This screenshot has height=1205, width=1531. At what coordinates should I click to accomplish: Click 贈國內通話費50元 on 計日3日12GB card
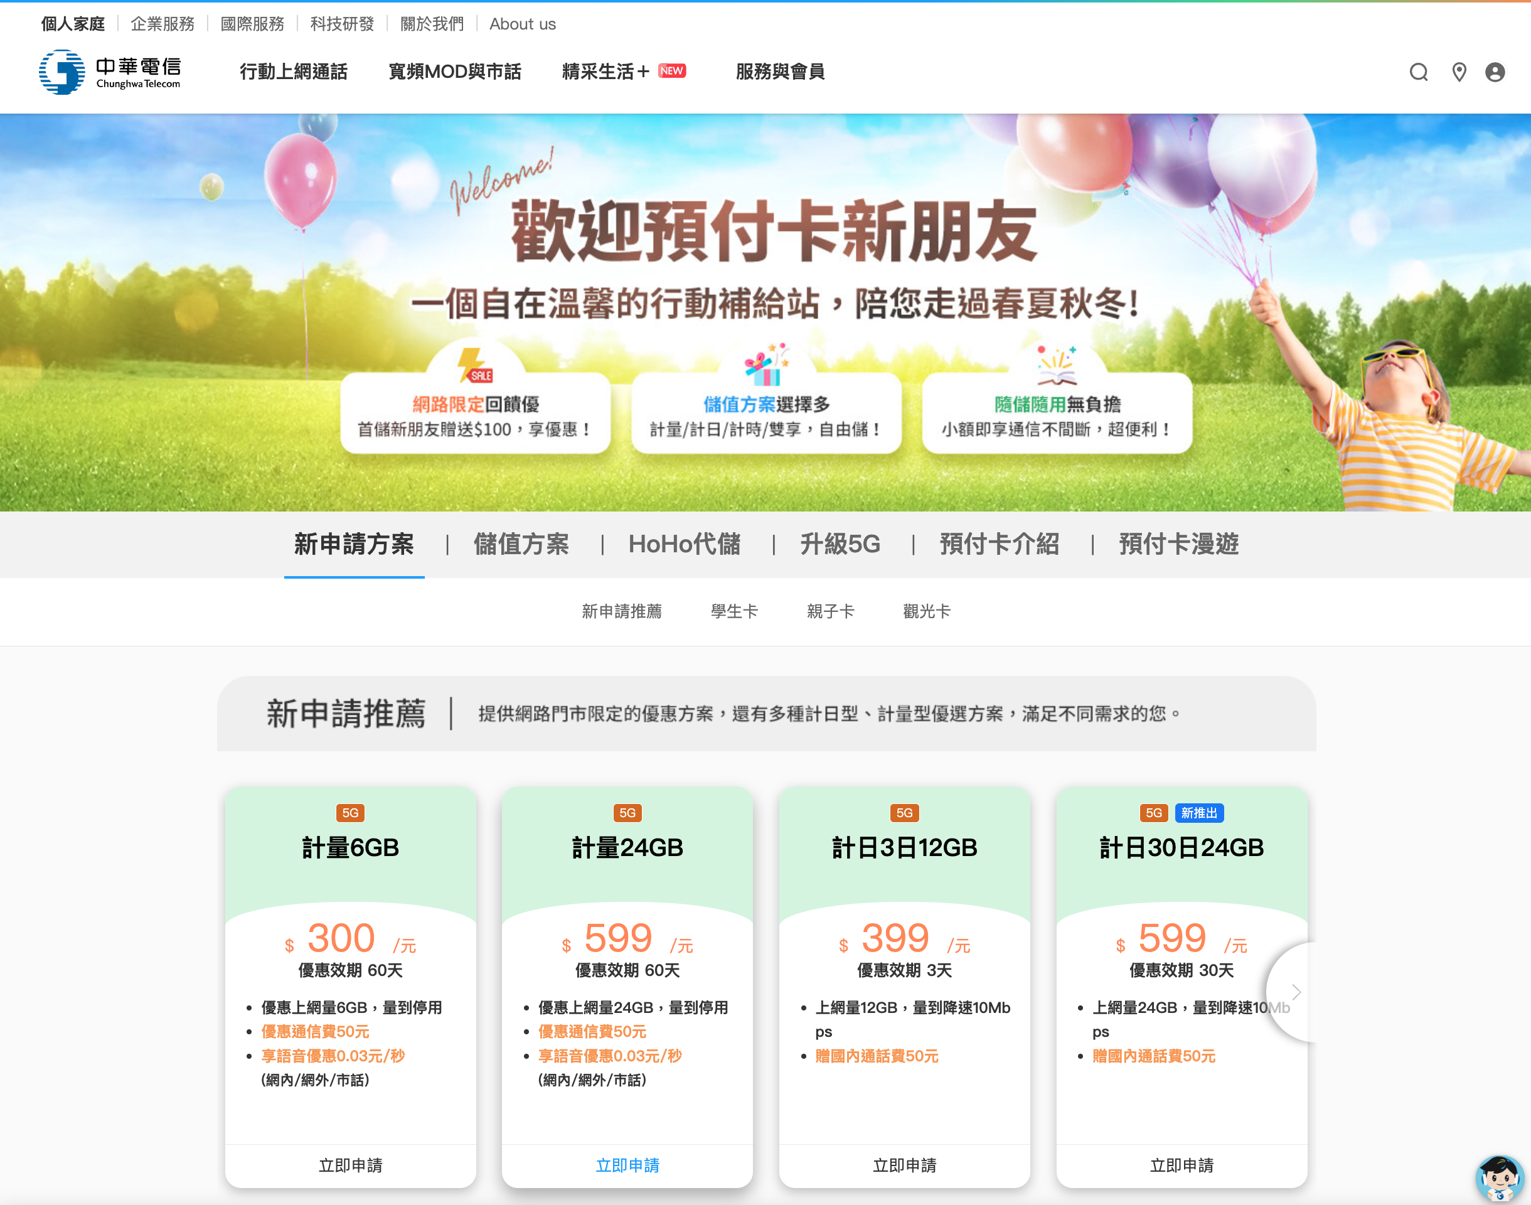point(877,1056)
